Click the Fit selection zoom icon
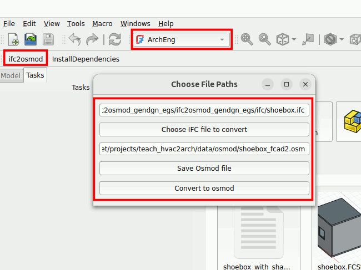 point(264,40)
